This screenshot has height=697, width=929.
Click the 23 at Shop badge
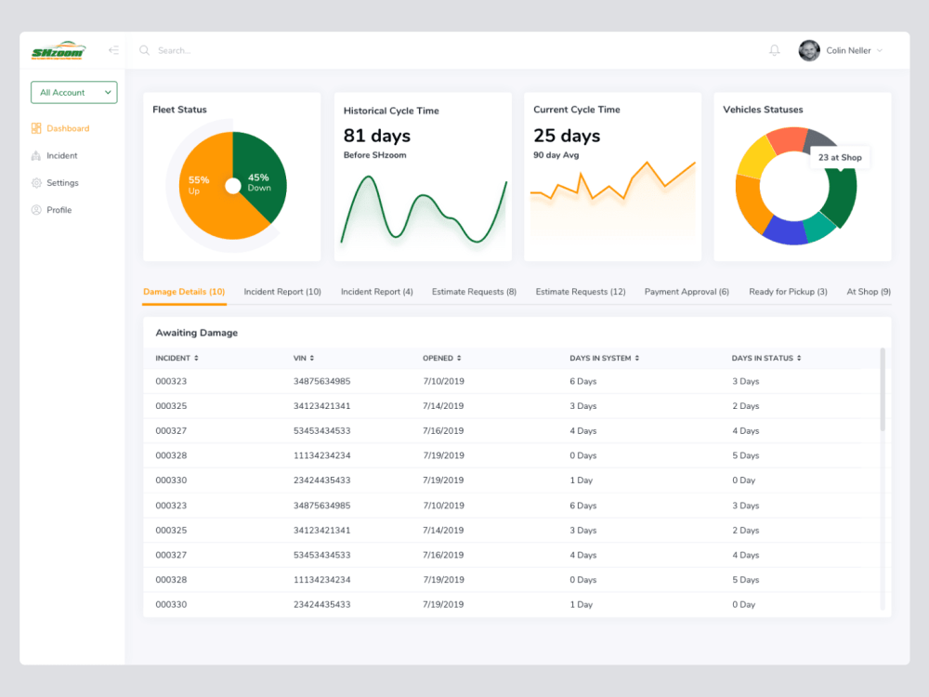[839, 158]
